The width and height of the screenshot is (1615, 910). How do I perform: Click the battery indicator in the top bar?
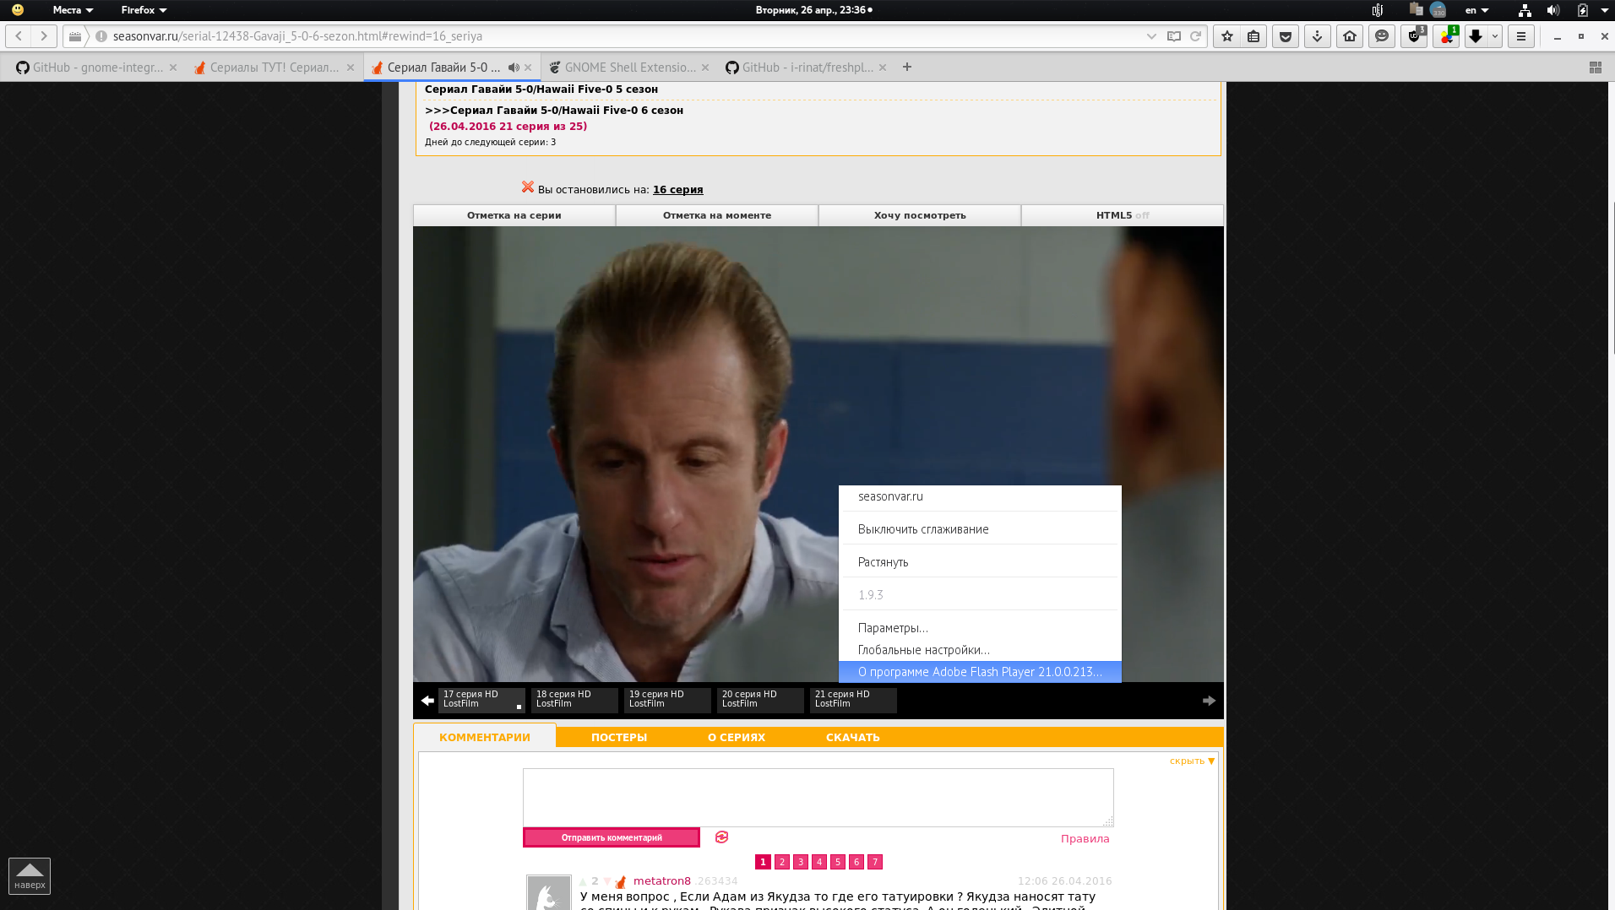(1582, 10)
